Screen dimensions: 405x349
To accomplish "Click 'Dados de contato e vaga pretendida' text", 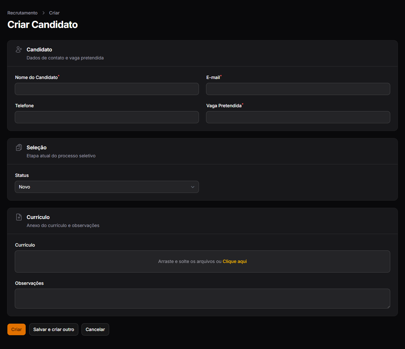I will [65, 58].
